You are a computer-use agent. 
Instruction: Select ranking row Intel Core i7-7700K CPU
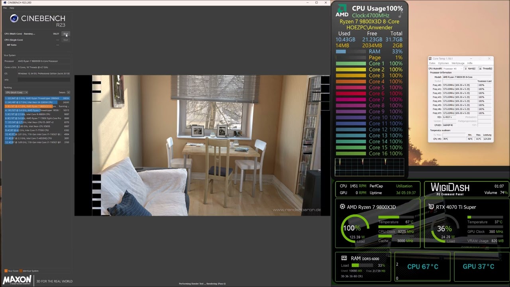[37, 130]
